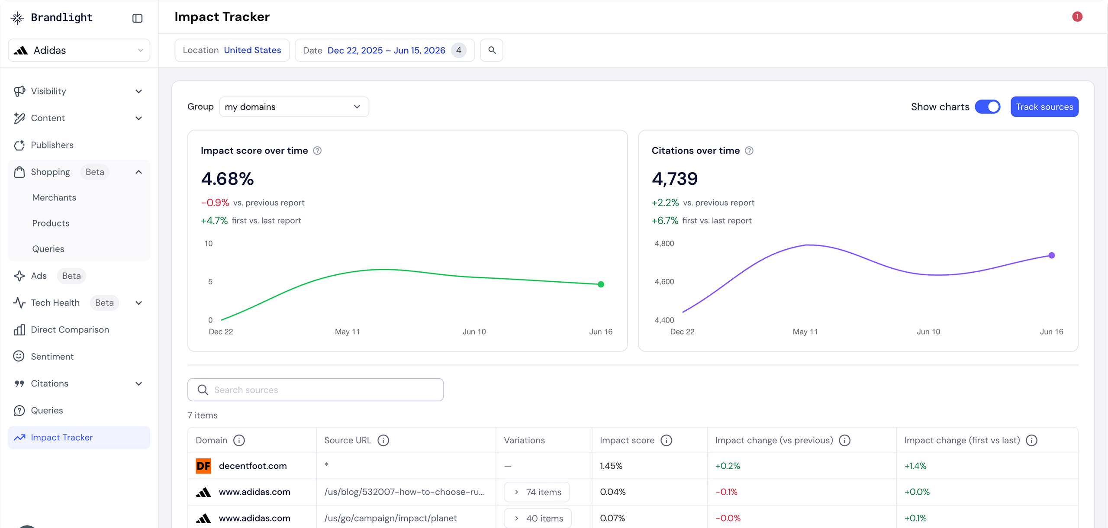Open the Date range filter

(x=385, y=50)
